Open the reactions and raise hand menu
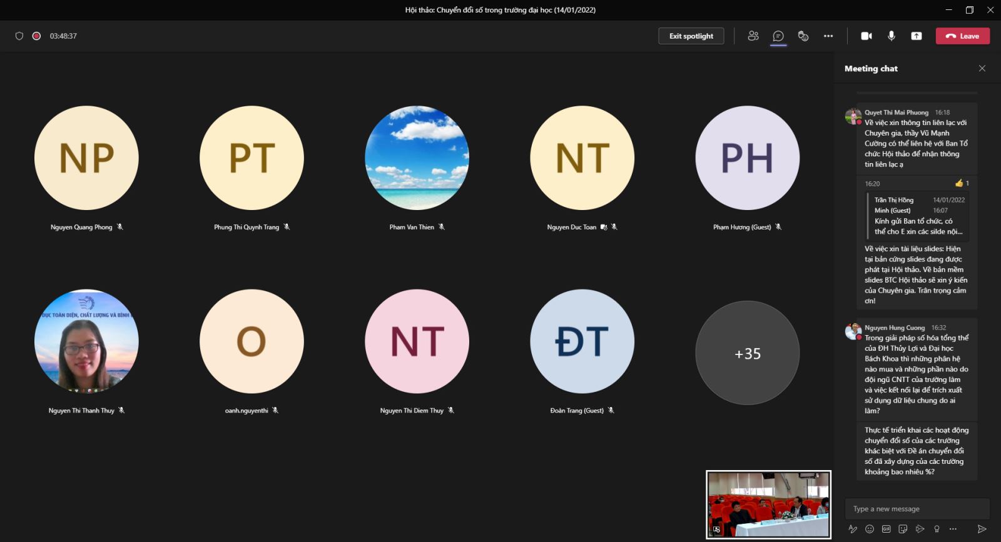Viewport: 1001px width, 542px height. [803, 36]
